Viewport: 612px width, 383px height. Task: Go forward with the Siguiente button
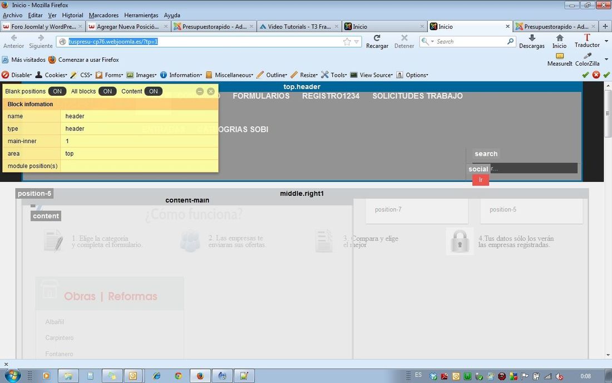(41, 41)
